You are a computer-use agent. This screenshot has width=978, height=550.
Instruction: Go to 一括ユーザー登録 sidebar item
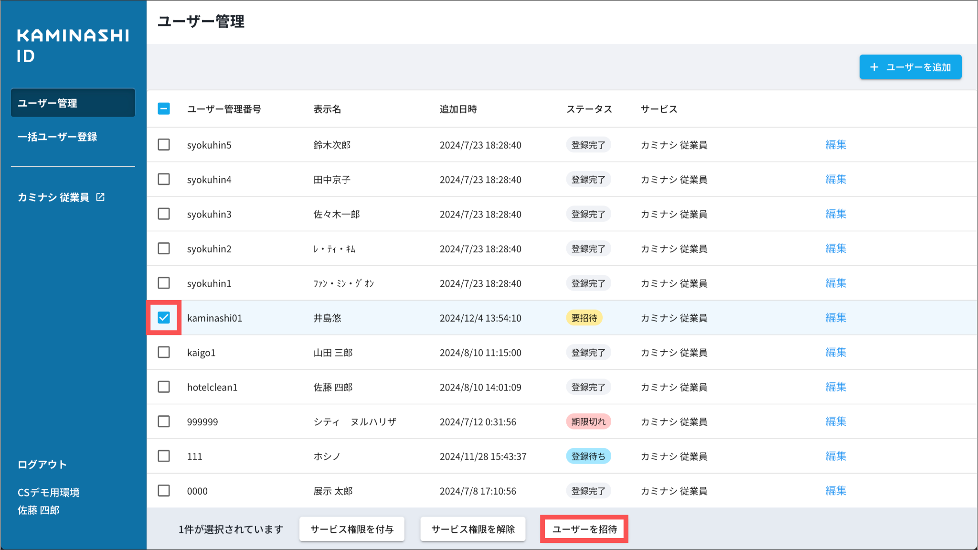pos(57,137)
